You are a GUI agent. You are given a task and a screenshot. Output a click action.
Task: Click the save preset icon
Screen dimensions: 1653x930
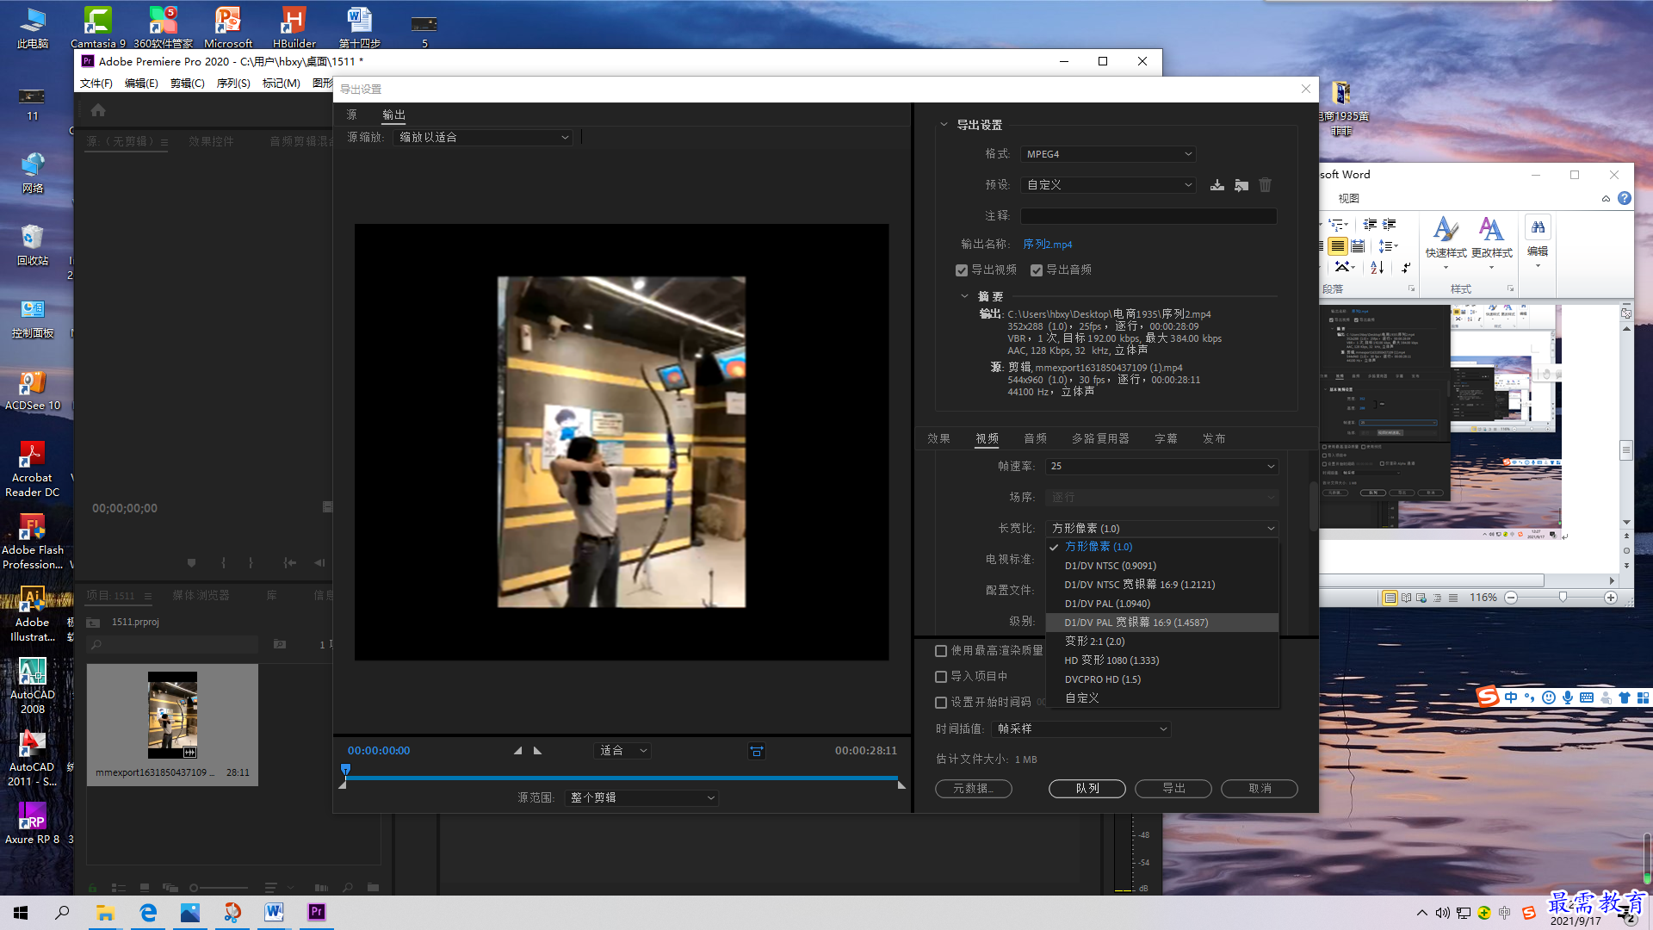tap(1217, 185)
